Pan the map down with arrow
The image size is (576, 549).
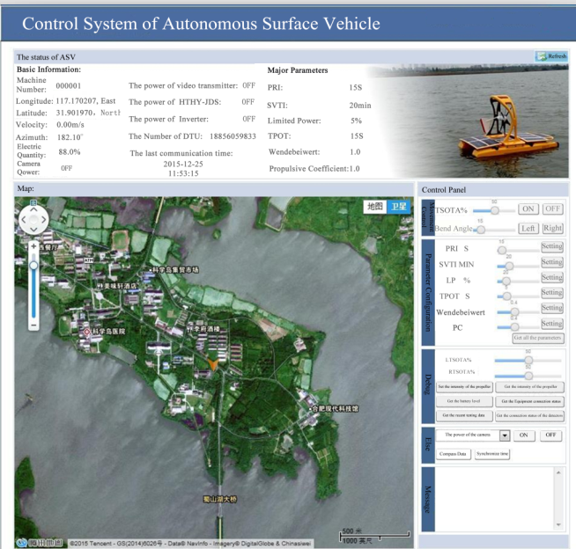[x=33, y=231]
